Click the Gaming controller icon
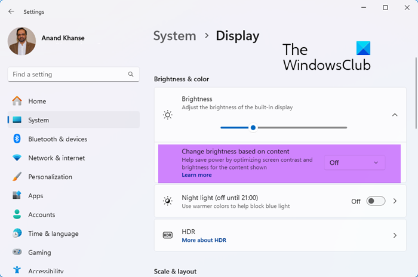The image size is (418, 277). [x=17, y=253]
